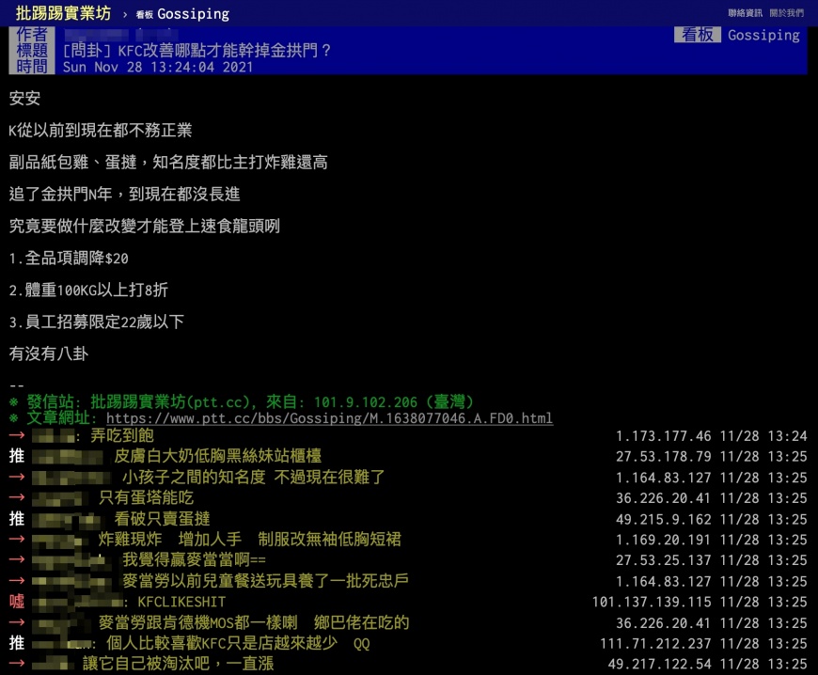Select the line 追了金拱門N年
This screenshot has width=818, height=675.
(x=124, y=194)
